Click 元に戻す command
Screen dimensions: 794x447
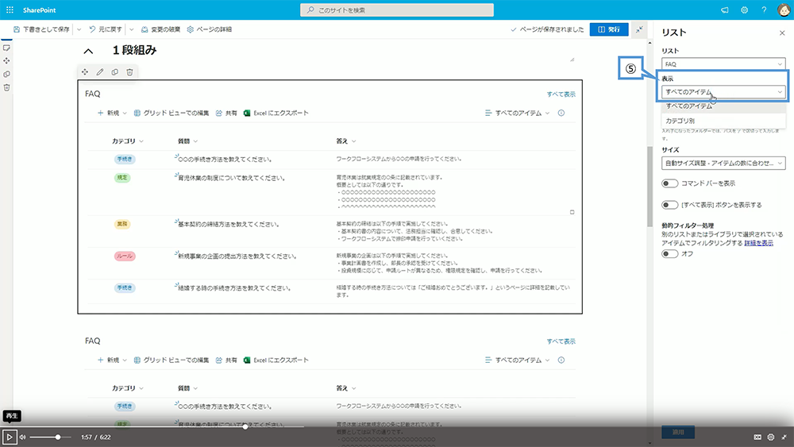[106, 29]
